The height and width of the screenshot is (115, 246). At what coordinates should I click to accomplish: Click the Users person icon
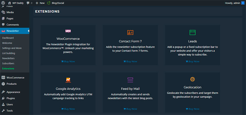point(3,104)
